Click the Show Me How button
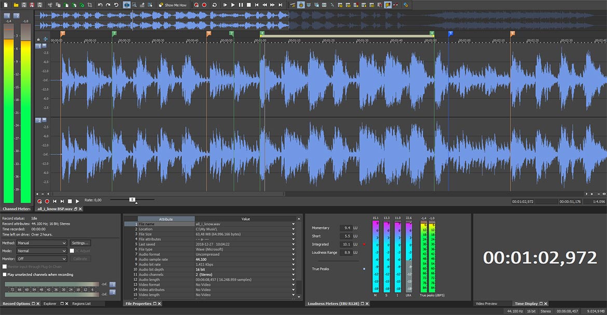The height and width of the screenshot is (315, 607). (174, 5)
